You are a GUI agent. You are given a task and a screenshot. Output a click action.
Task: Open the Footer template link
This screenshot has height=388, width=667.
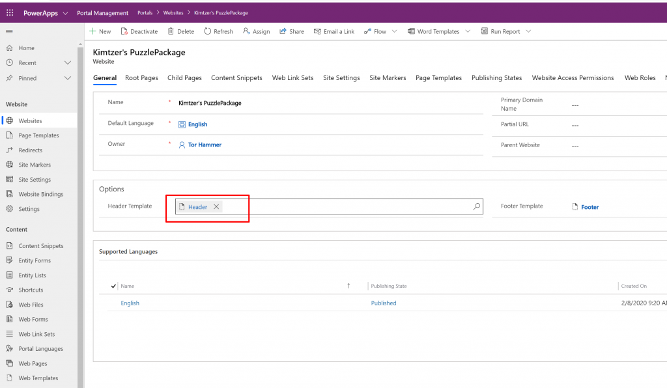[589, 207]
